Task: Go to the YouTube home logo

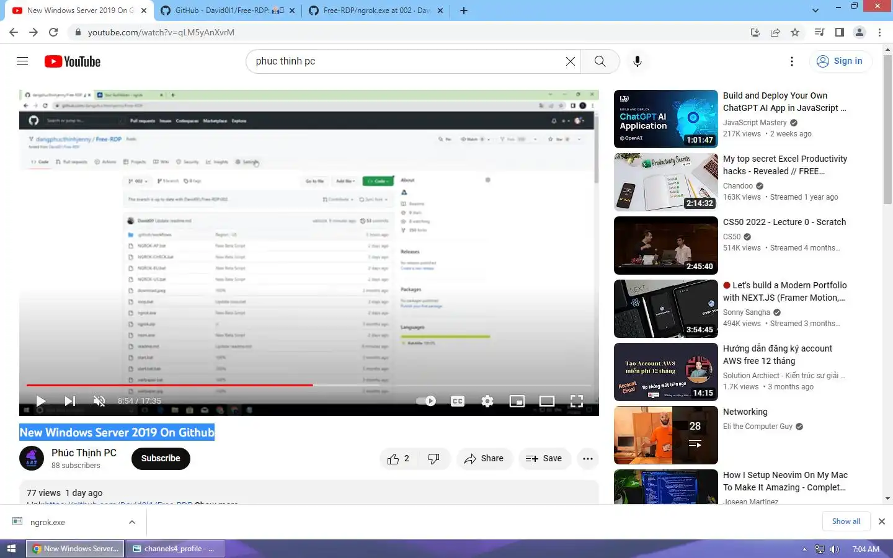Action: click(x=73, y=61)
